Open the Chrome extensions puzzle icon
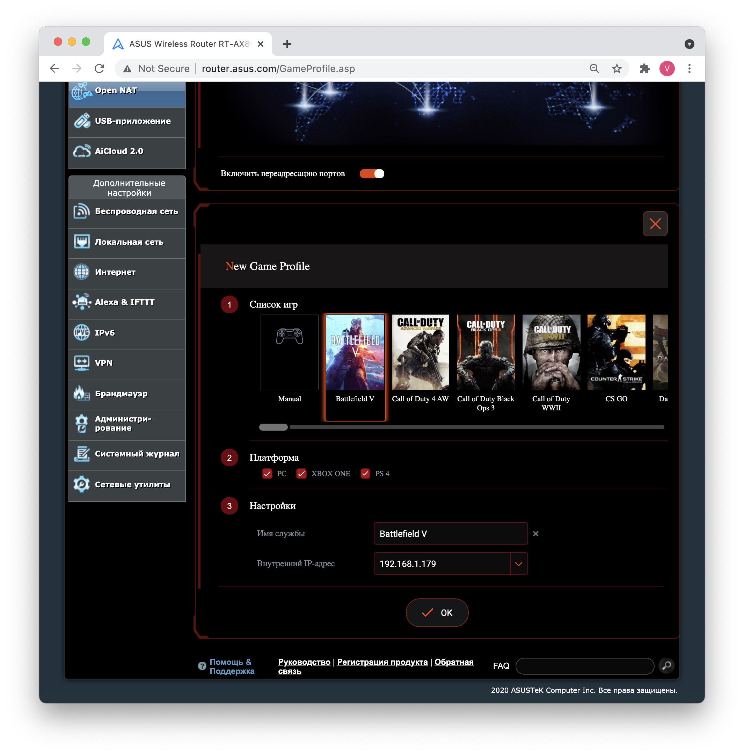Screen dimensions: 744x755 644,69
